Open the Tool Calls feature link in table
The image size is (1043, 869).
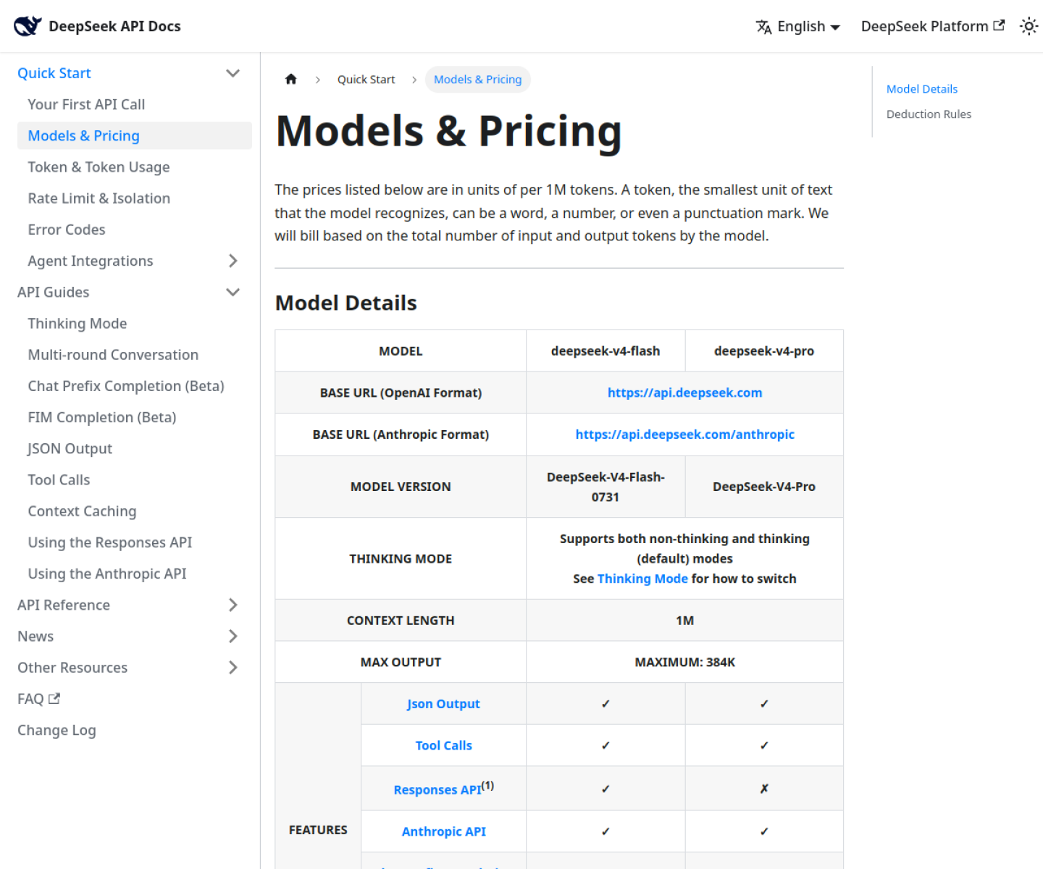443,745
